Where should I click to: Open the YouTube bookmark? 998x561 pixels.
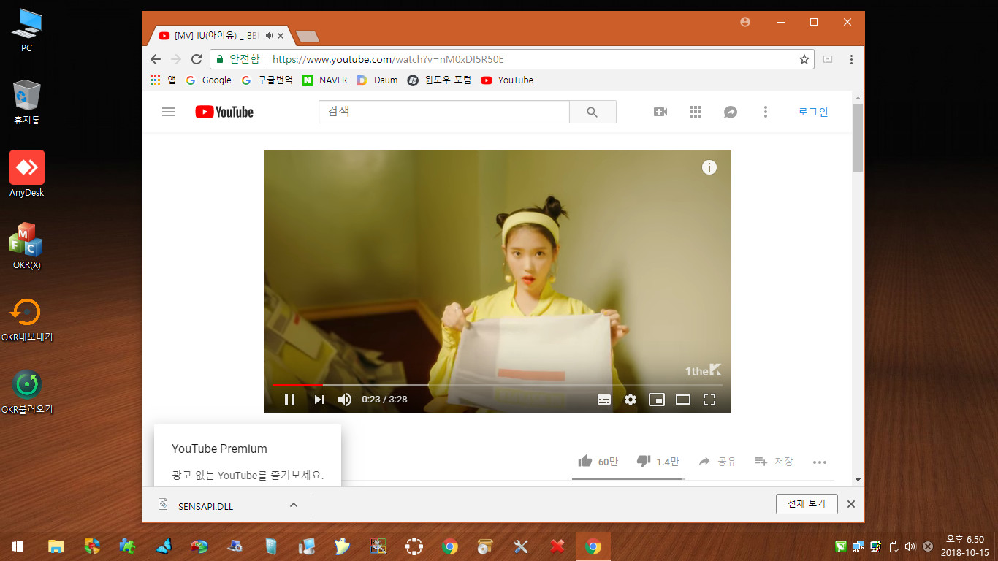click(x=507, y=80)
